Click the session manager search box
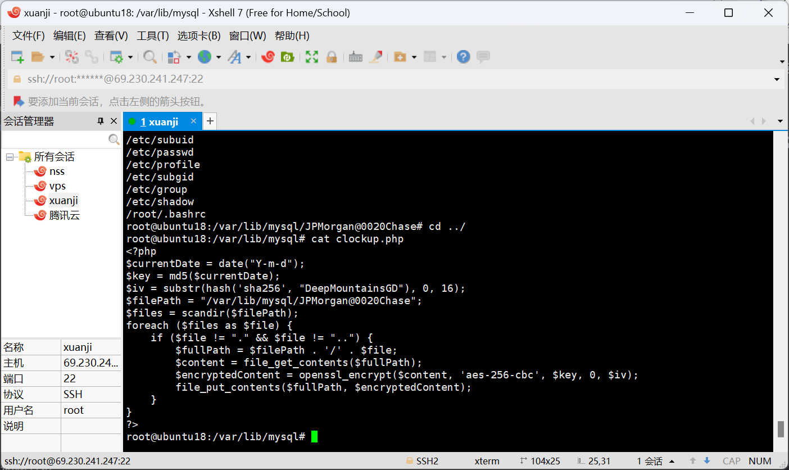 55,139
